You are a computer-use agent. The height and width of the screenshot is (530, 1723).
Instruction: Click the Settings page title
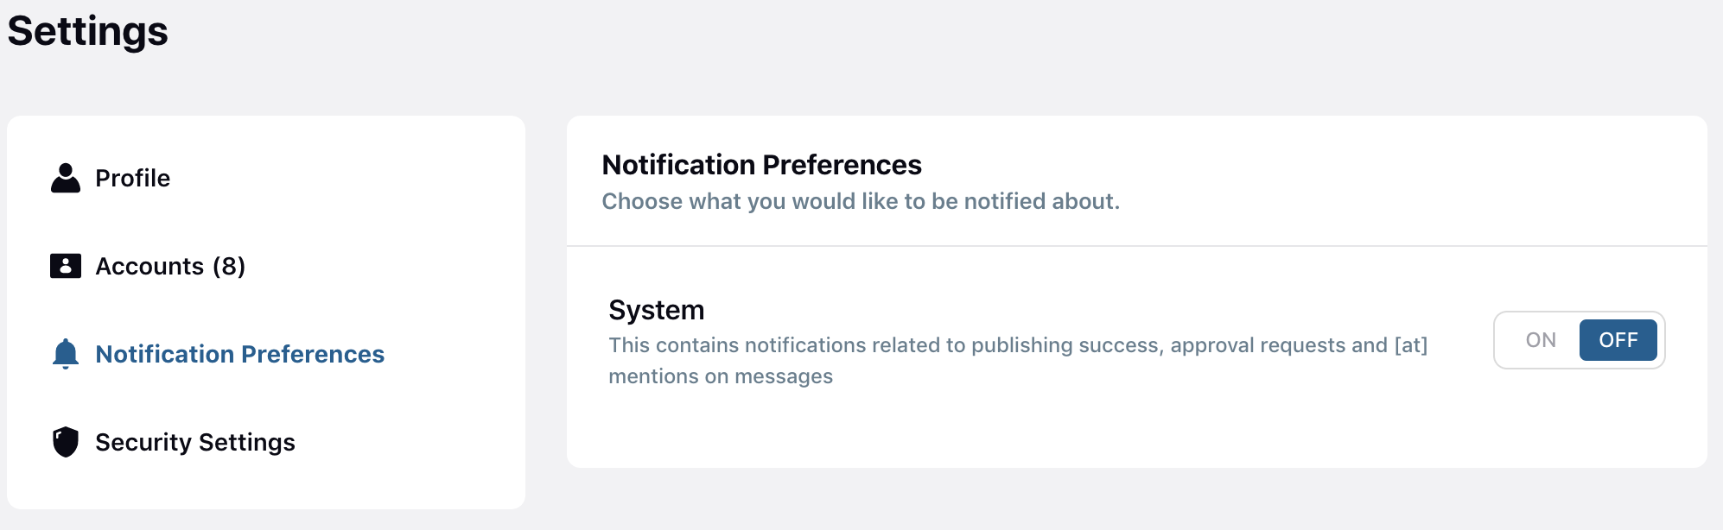click(88, 31)
